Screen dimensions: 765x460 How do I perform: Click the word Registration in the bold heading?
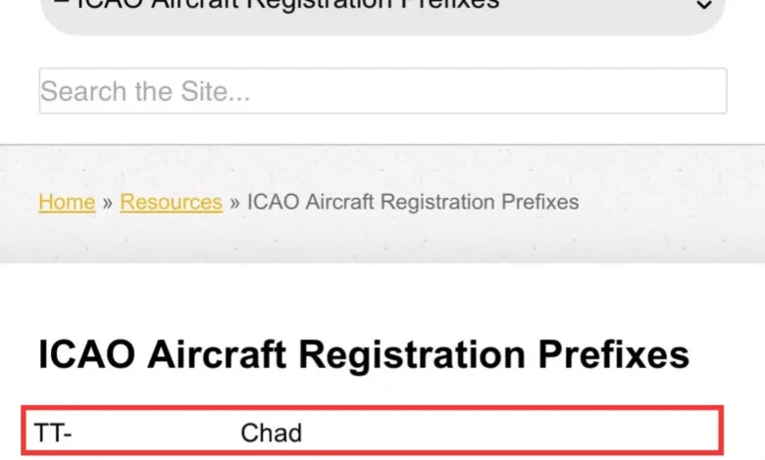(x=412, y=356)
